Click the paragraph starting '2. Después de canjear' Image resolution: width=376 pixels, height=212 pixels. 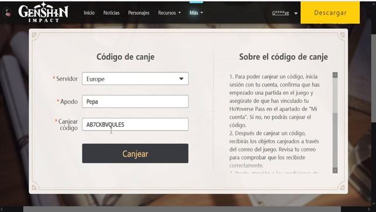pyautogui.click(x=274, y=149)
